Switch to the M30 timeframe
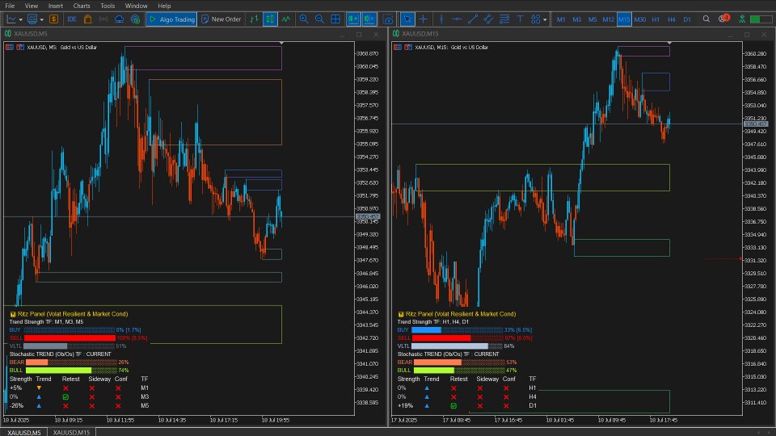 coord(640,19)
